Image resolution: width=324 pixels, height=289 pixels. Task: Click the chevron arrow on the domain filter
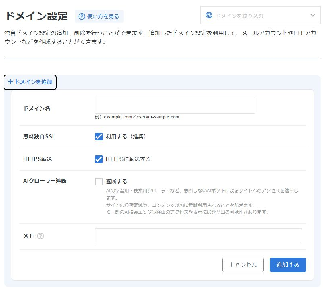coord(313,16)
